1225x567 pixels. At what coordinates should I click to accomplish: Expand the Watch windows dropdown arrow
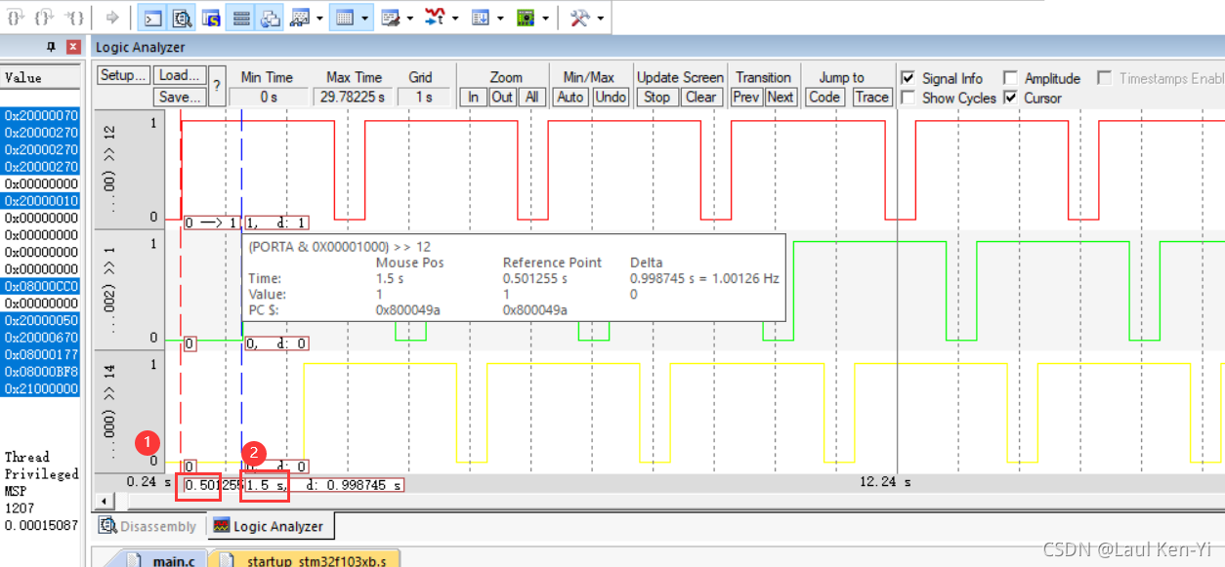320,18
